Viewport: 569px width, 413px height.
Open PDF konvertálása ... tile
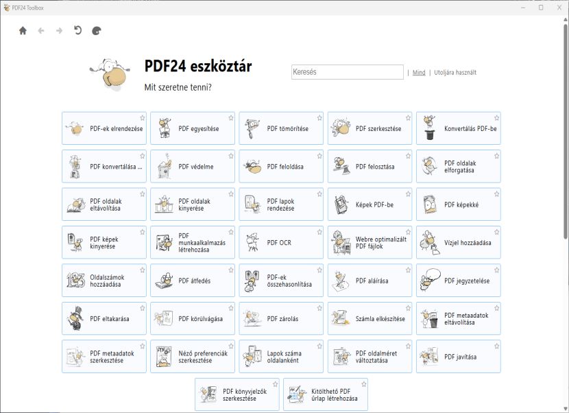click(x=104, y=166)
